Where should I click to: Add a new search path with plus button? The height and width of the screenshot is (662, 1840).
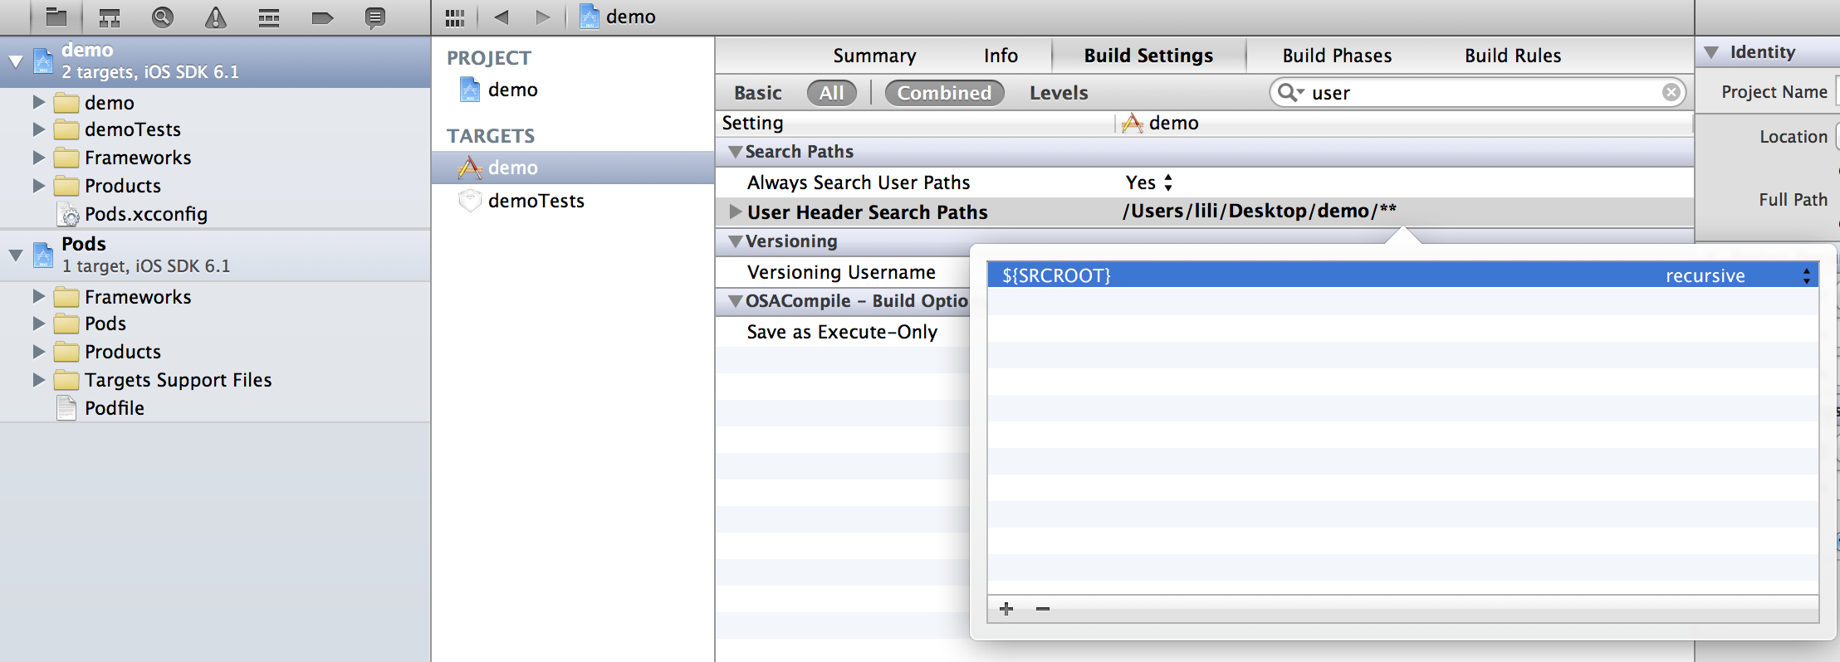(x=1006, y=609)
